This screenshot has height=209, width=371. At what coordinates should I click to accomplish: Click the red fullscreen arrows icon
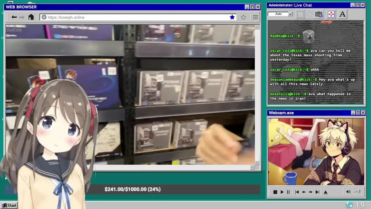[x=331, y=14]
